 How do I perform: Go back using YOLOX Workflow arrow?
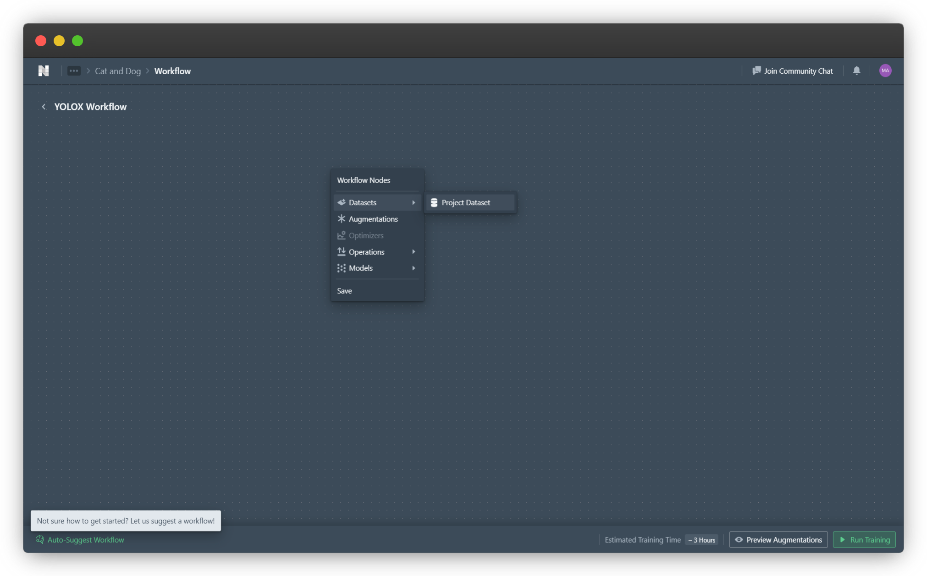[44, 107]
